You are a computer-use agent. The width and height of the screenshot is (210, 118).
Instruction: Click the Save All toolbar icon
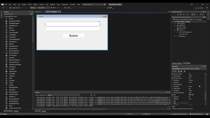coord(19,8)
